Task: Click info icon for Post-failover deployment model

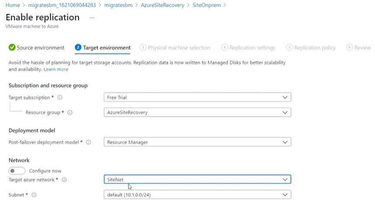Action: pos(89,142)
